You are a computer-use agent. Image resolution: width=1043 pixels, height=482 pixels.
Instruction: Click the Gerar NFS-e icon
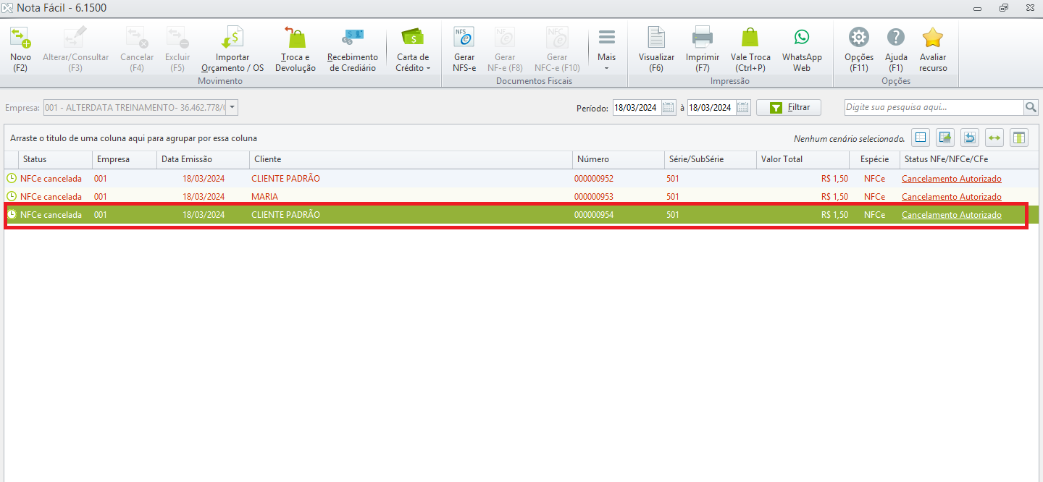(x=464, y=37)
